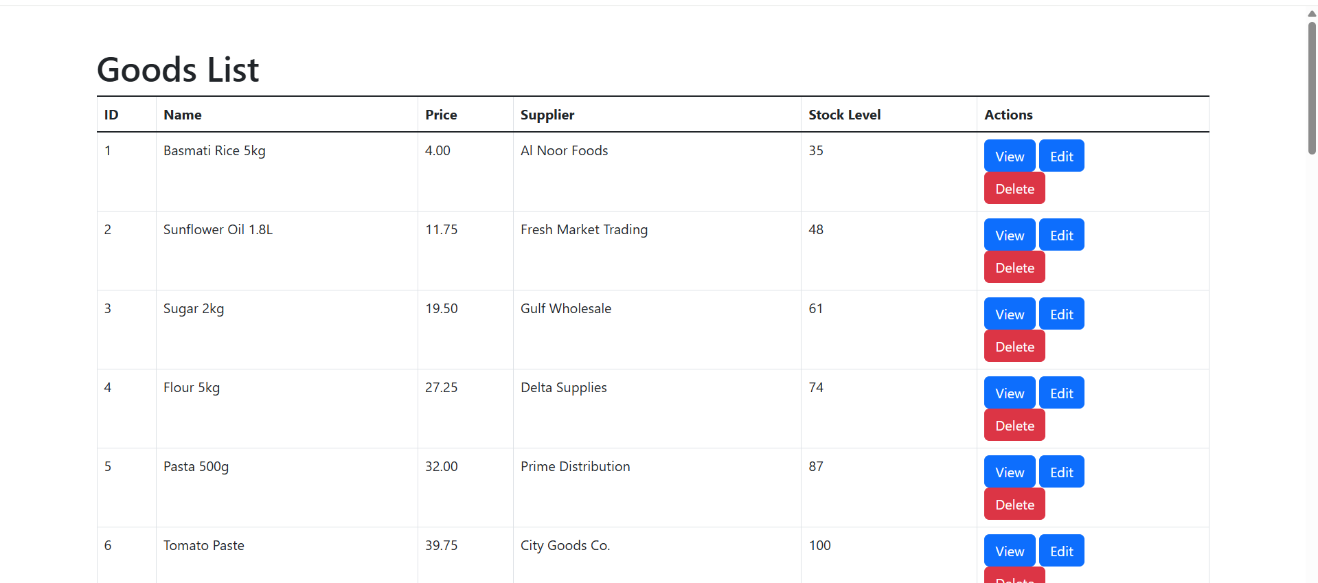View Pasta 500g item

tap(1009, 472)
